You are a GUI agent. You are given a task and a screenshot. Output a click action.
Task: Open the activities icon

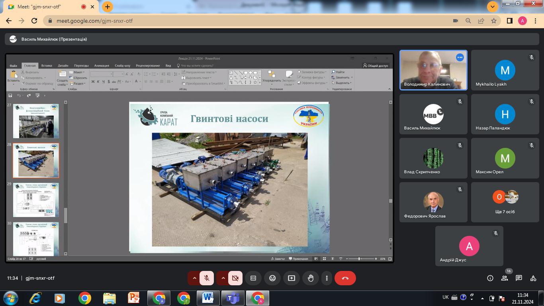tap(533, 278)
